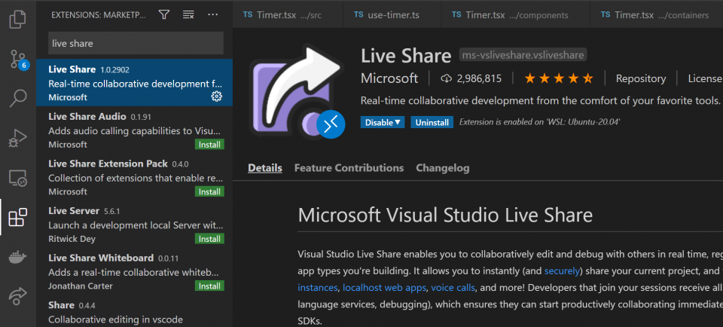Follow the 'securely' hyperlink
Screen dimensions: 723x327
click(561, 270)
